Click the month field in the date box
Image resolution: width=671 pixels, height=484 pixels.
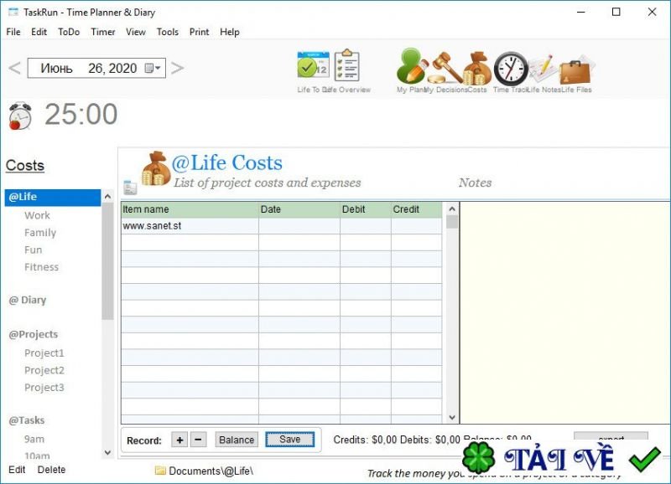(x=56, y=69)
